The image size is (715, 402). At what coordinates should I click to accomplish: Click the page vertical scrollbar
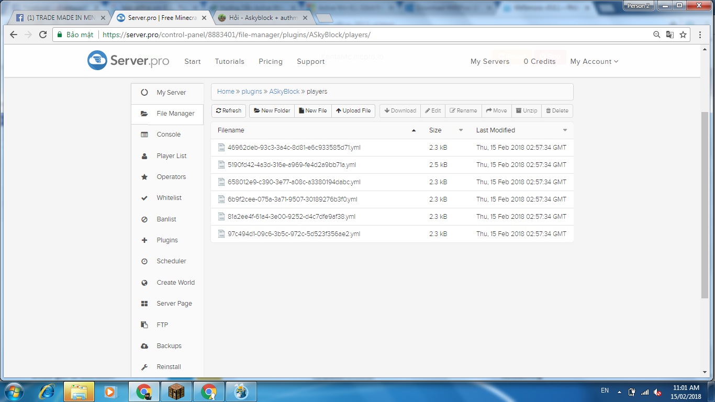705,205
